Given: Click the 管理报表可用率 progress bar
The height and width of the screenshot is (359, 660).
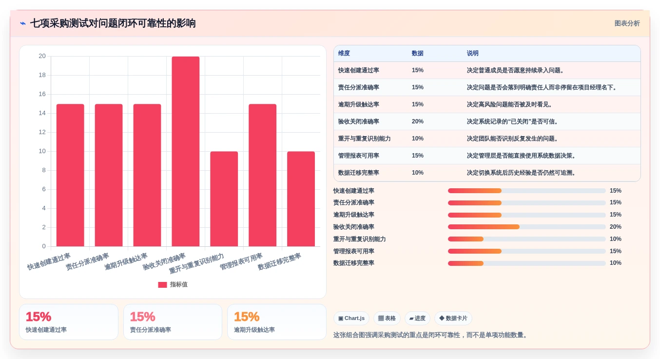Looking at the screenshot, I should (x=527, y=251).
